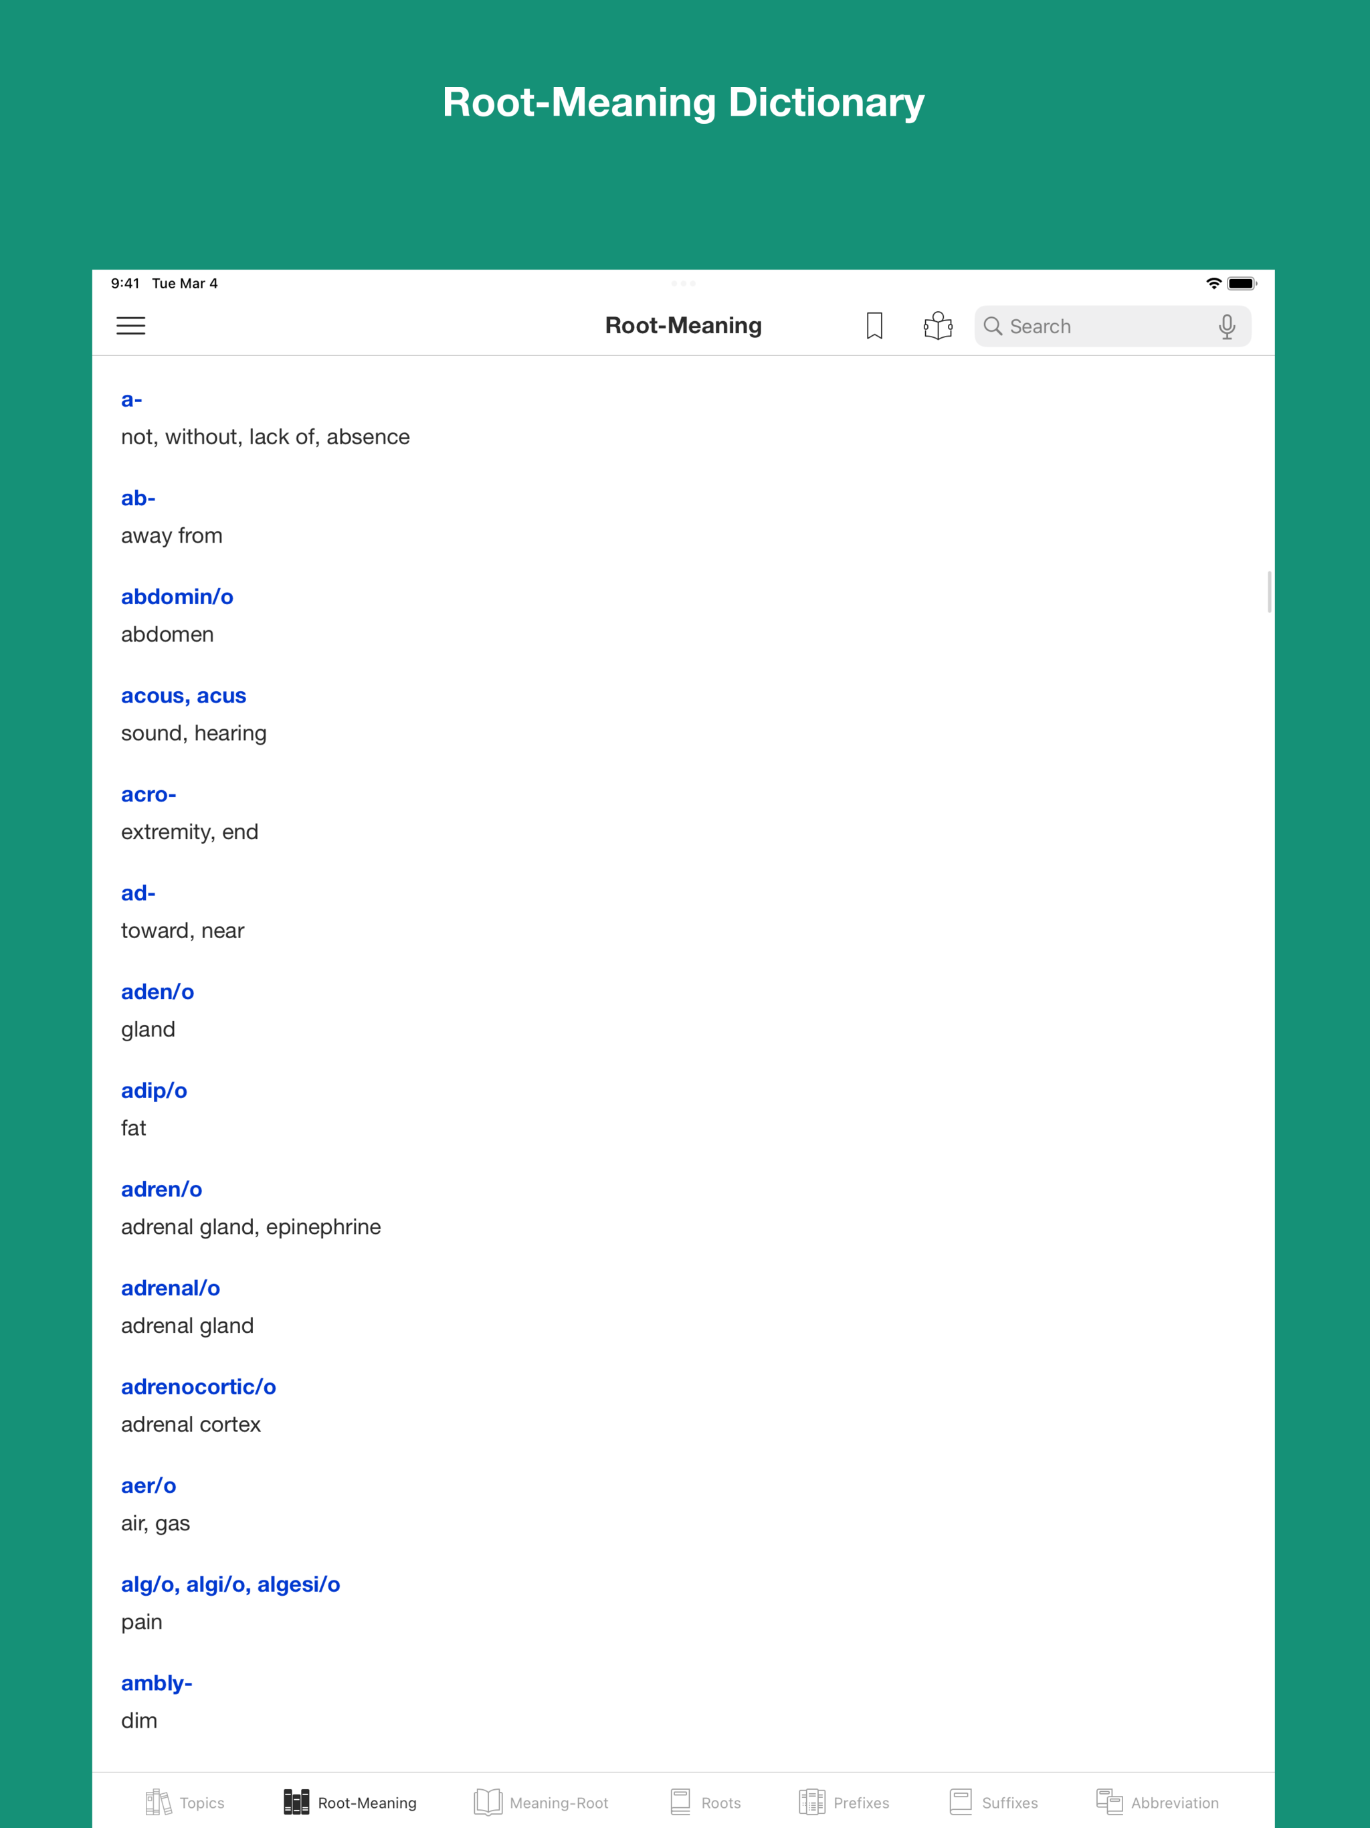Click the meaning 'away from'
Image resolution: width=1370 pixels, height=1828 pixels.
[x=172, y=535]
